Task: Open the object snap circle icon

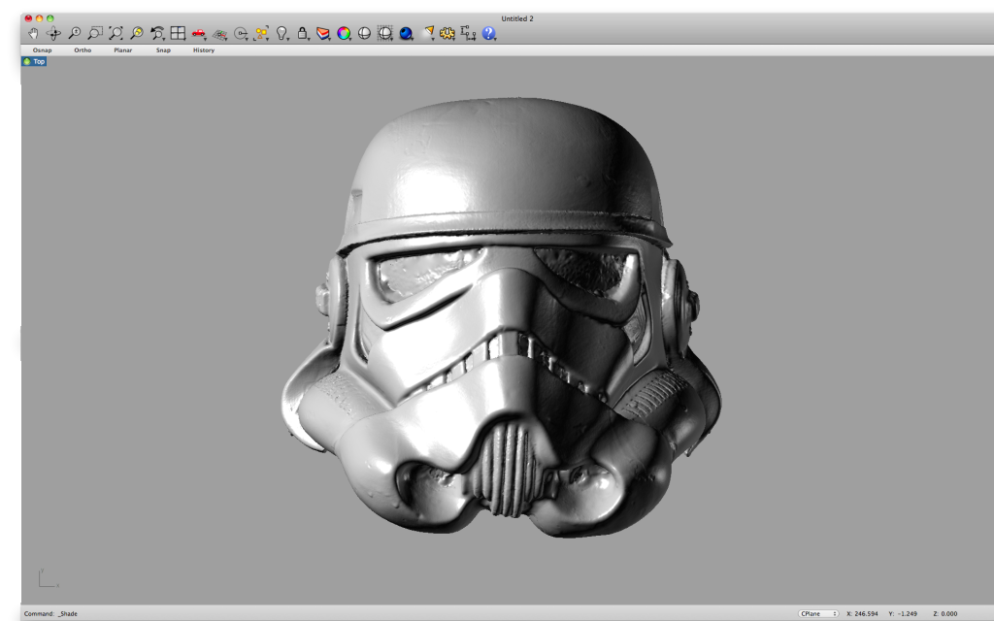Action: tap(241, 34)
